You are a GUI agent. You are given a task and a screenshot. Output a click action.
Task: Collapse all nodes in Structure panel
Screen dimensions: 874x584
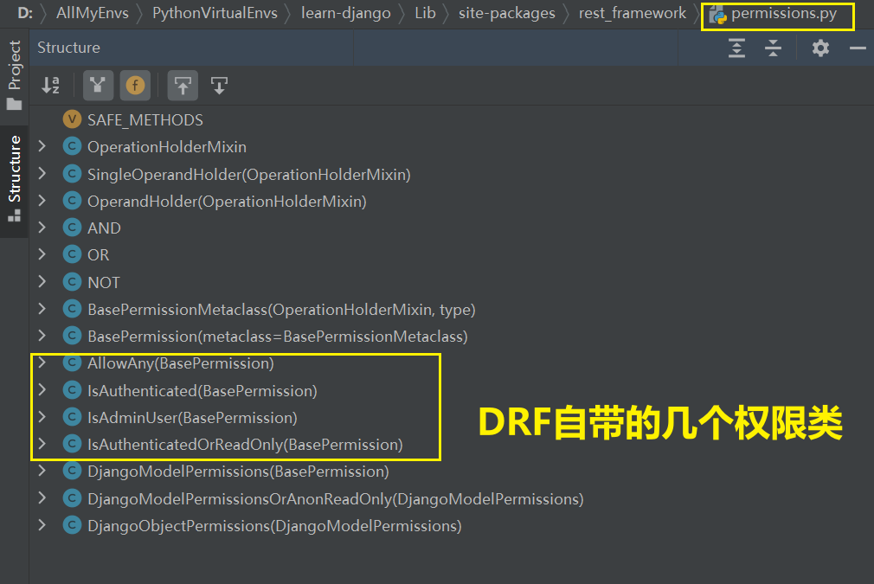click(x=773, y=48)
